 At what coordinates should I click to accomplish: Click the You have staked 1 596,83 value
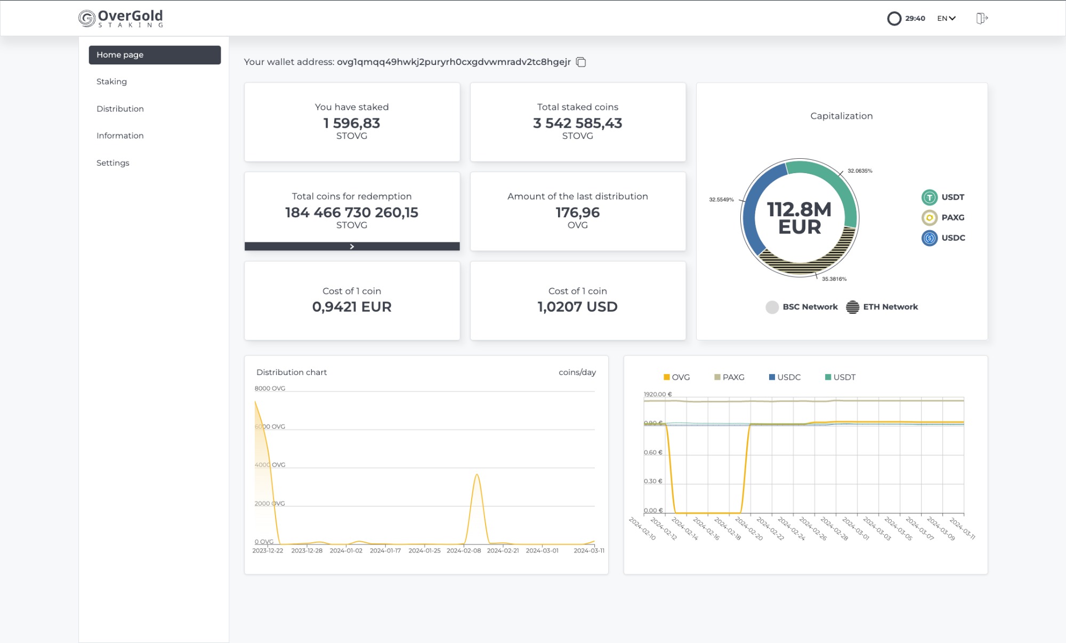click(x=352, y=123)
